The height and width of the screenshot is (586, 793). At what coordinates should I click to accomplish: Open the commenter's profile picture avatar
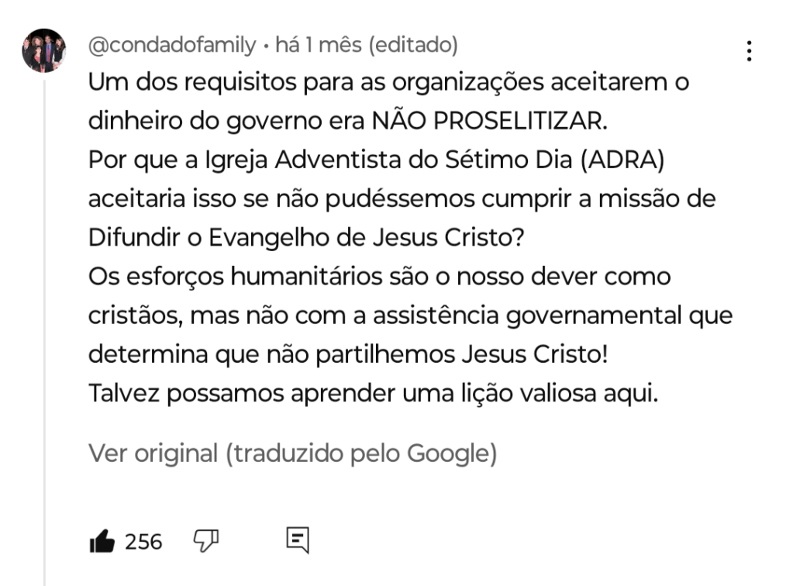[43, 51]
